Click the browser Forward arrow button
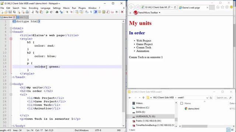Screen dimensions: 236x132 (x=138, y=7)
